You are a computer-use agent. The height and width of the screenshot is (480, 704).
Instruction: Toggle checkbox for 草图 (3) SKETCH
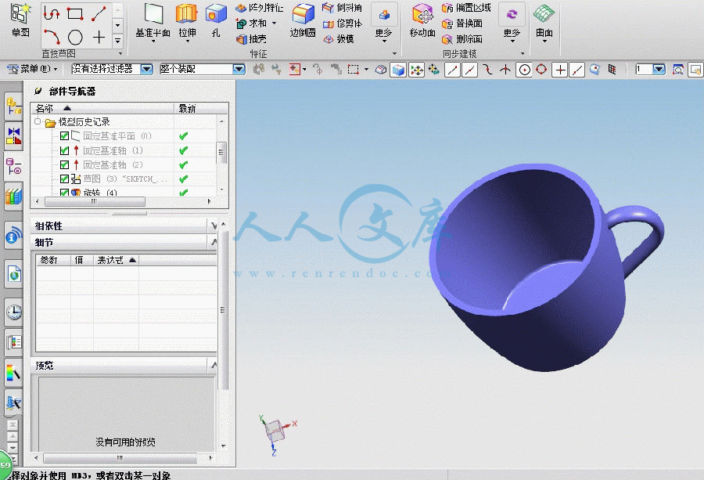coord(64,179)
